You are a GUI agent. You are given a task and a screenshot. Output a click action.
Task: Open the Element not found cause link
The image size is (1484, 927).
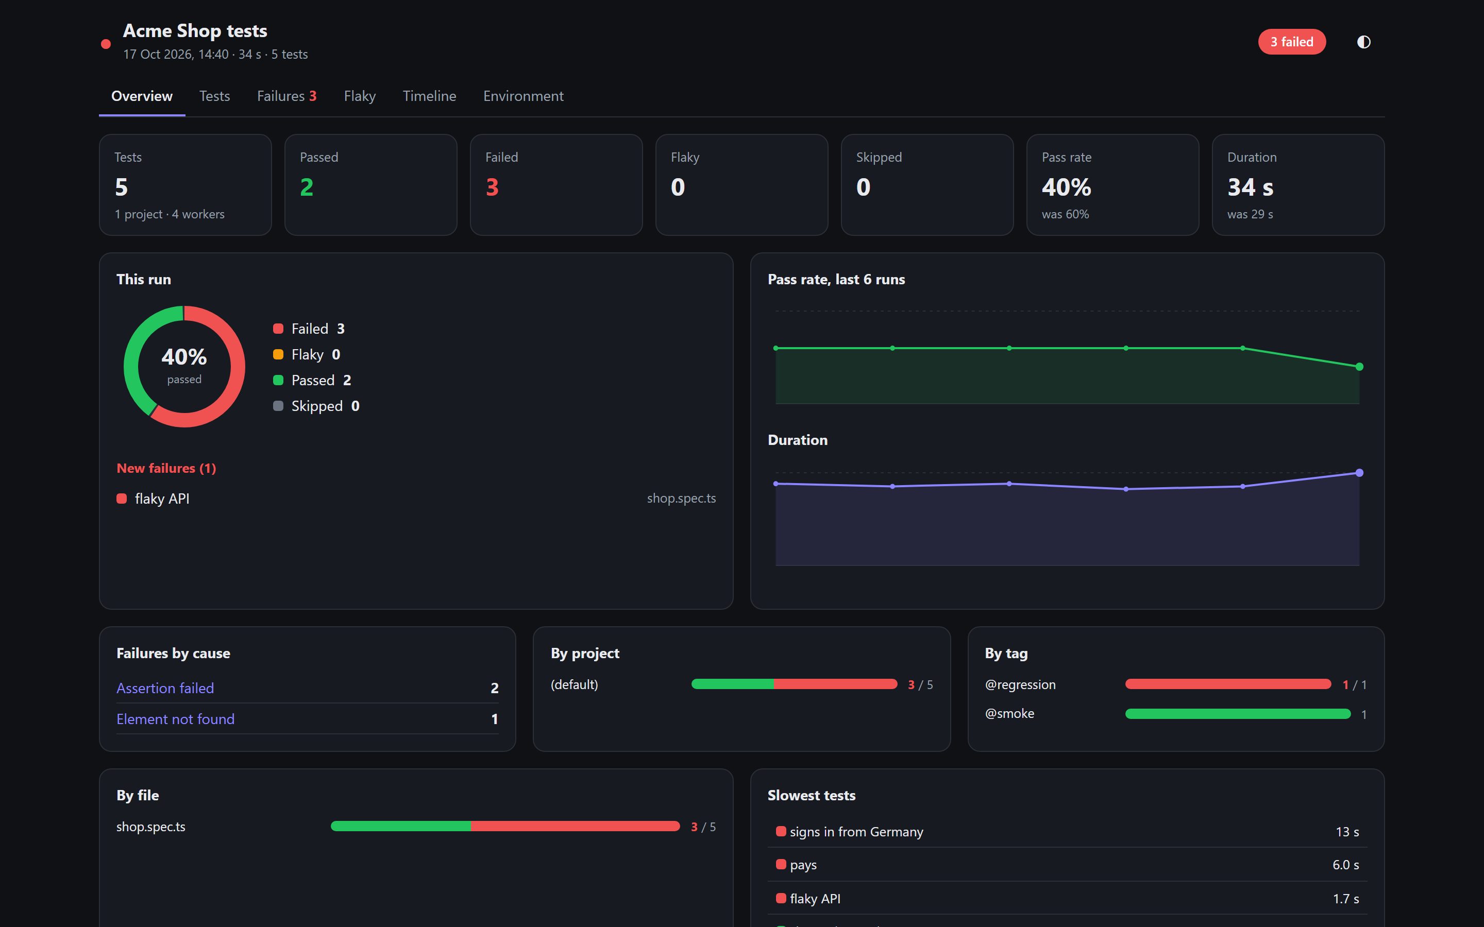175,718
